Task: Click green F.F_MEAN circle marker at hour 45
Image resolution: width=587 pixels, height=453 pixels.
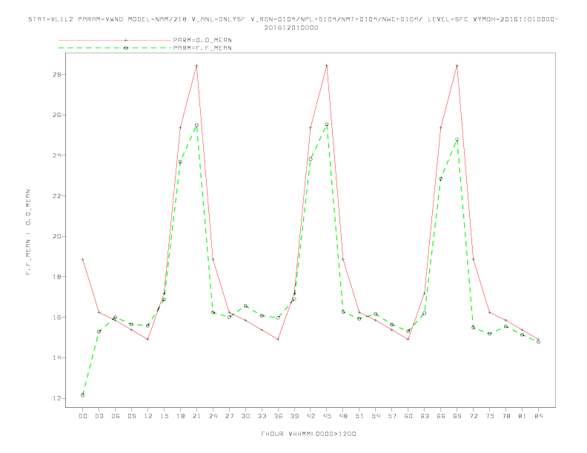Action: pos(327,124)
